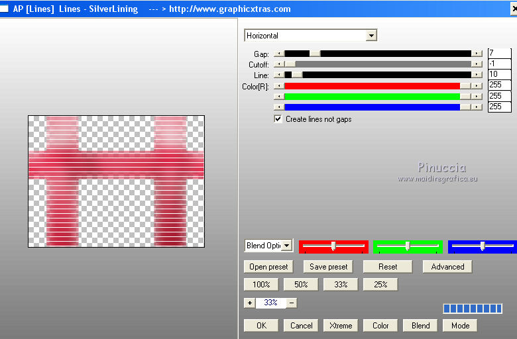
Task: Increase Gap with right arrow
Action: tap(477, 54)
